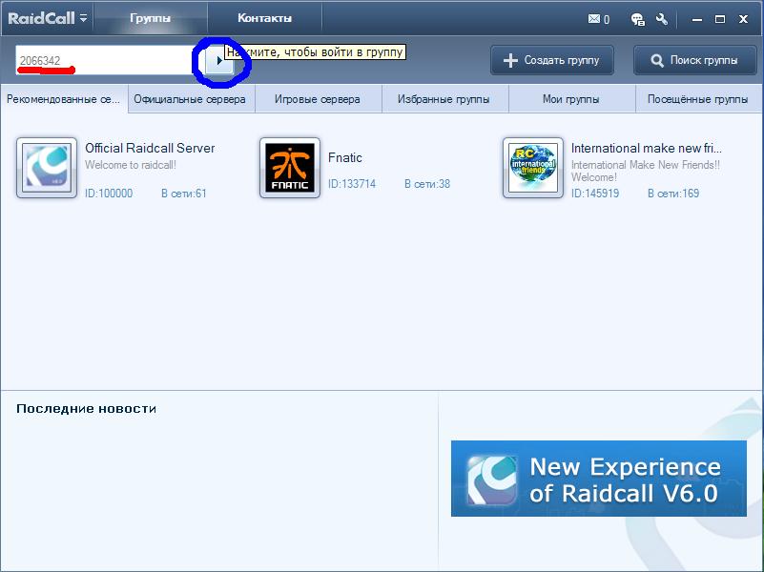Image resolution: width=764 pixels, height=572 pixels.
Task: Click the 'В сети:169' online count
Action: click(x=673, y=194)
